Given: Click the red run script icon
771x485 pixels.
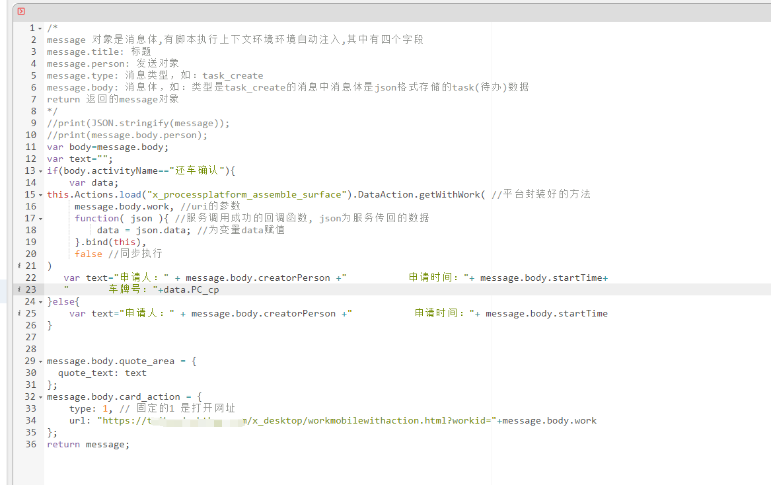Looking at the screenshot, I should click(x=21, y=11).
